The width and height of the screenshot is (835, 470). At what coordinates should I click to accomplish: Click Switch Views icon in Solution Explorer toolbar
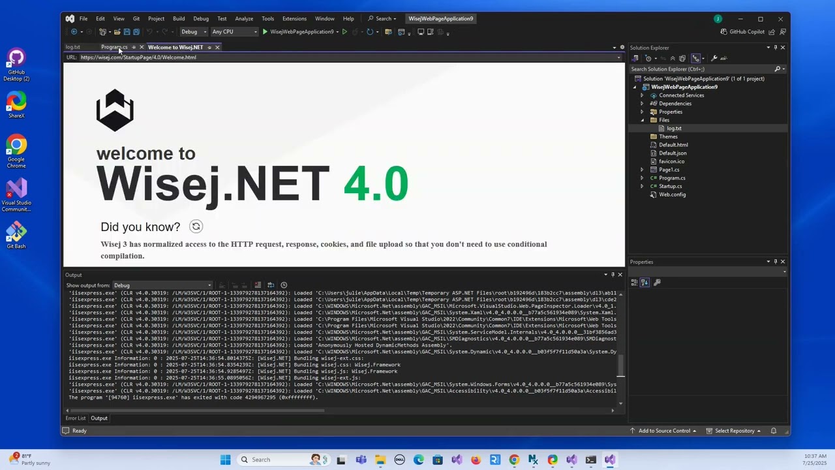coord(635,58)
